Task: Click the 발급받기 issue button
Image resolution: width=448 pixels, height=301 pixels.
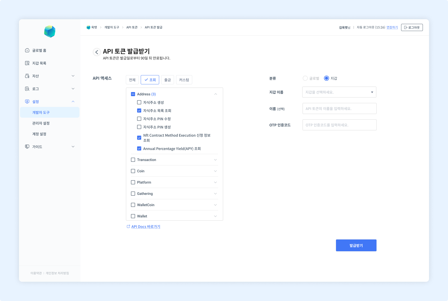Action: 356,245
